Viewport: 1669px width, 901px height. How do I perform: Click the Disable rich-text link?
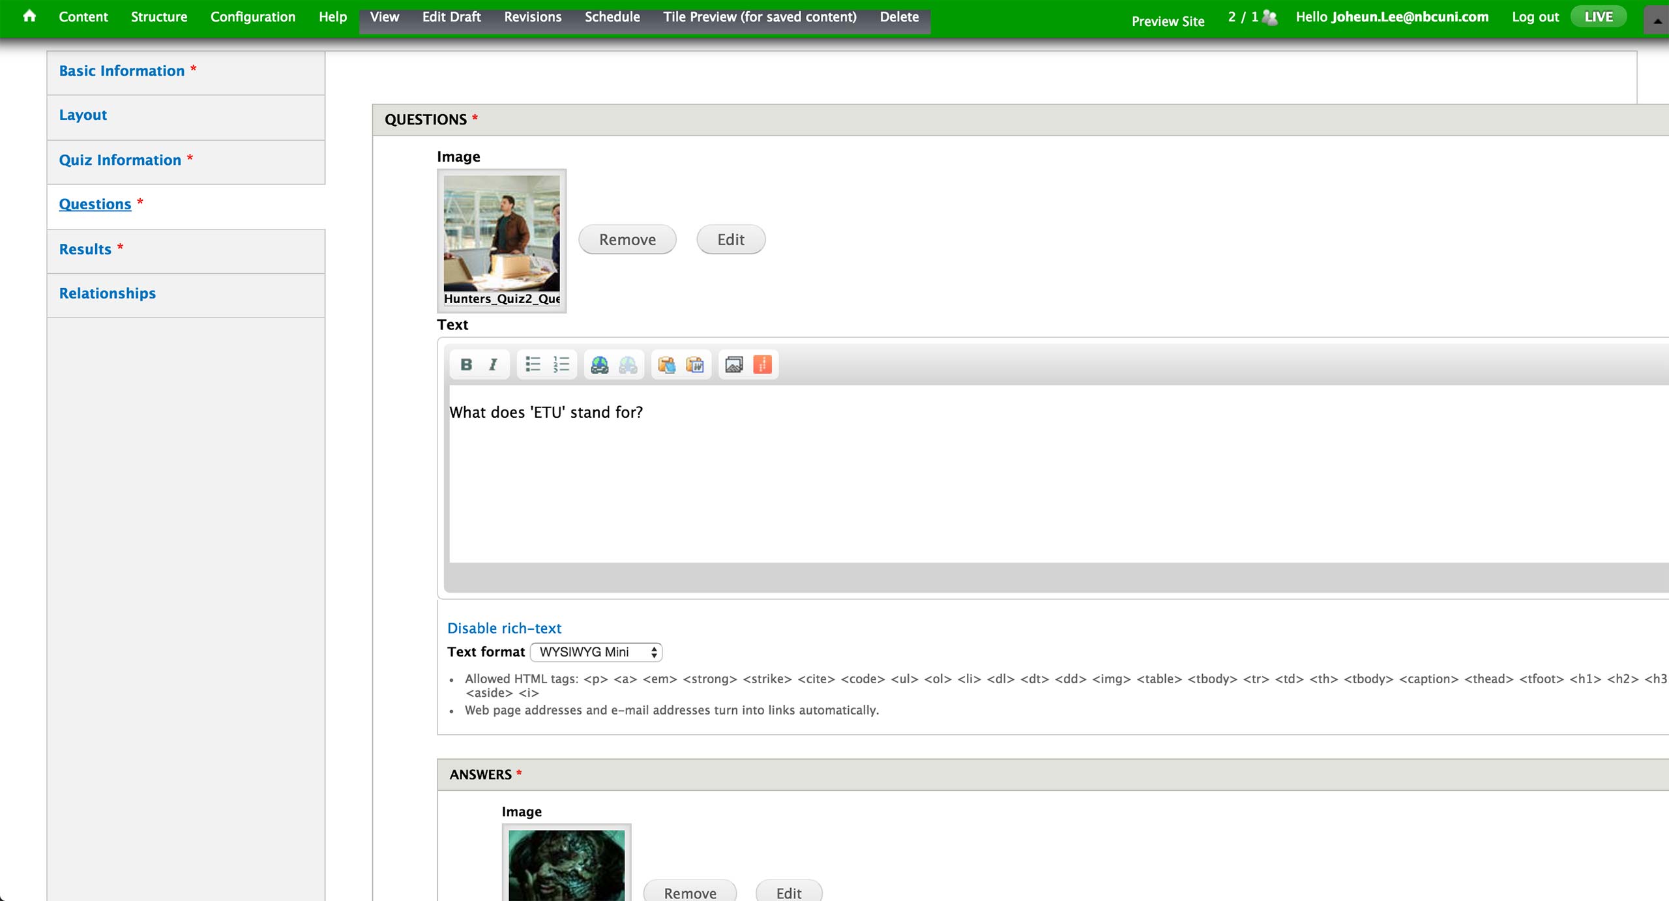(504, 628)
